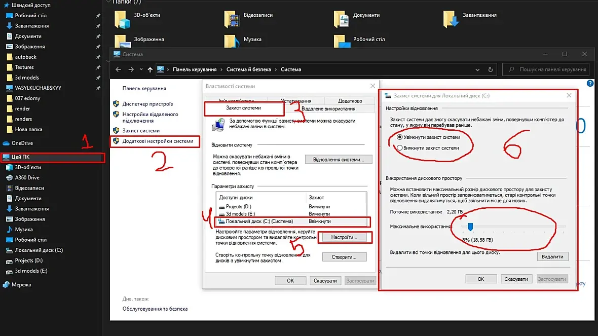This screenshot has width=598, height=336.
Task: Open Панель керування home link in left pane
Action: click(x=144, y=88)
